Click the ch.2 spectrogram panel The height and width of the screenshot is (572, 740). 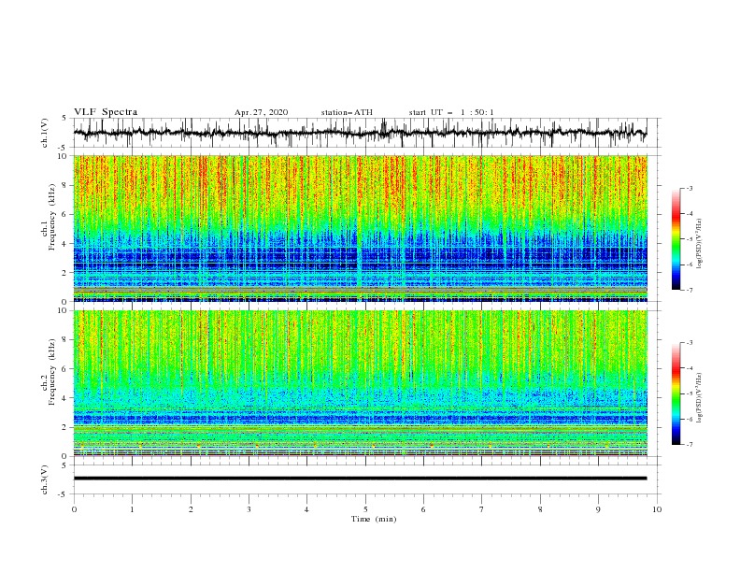click(x=360, y=383)
